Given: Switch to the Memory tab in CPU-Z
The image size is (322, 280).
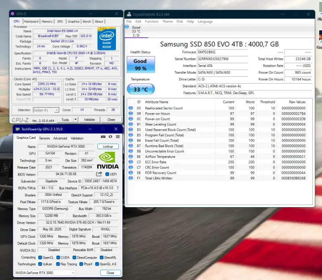Looking at the screenshot, I should (x=47, y=22).
